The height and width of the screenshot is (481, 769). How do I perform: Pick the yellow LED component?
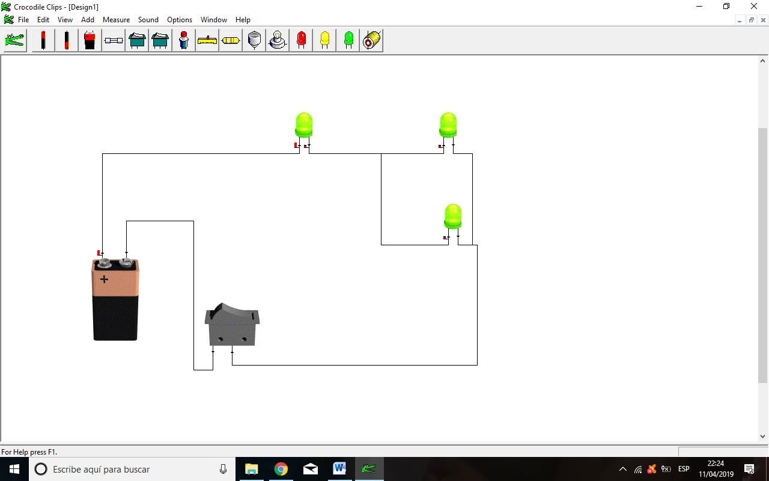pos(324,40)
